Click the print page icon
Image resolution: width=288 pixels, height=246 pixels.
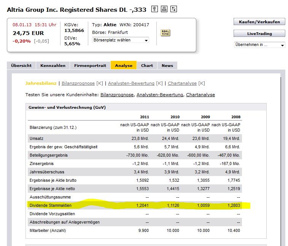[x=164, y=9]
